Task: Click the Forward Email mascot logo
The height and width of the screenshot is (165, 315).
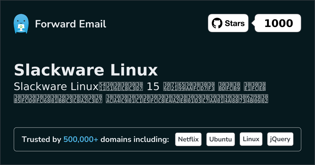Action: coord(21,24)
